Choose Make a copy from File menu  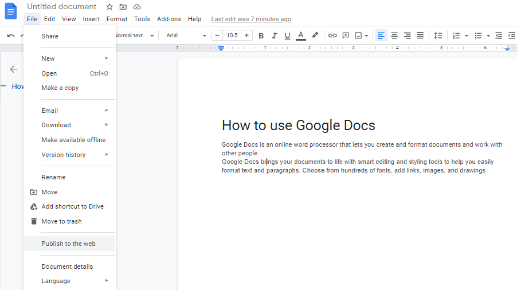60,88
